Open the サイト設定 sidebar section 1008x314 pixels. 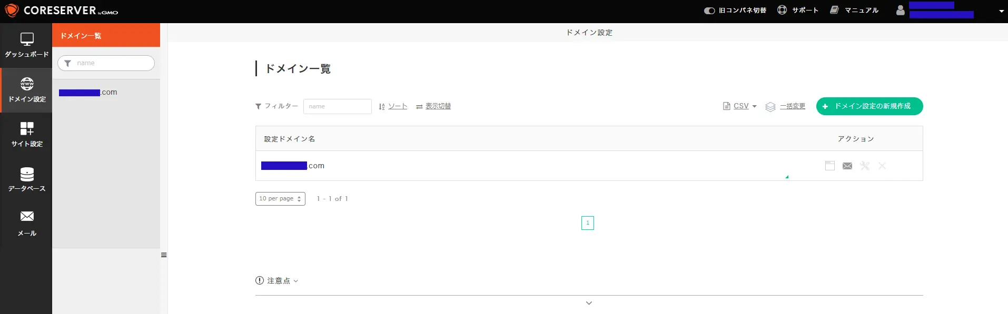26,135
